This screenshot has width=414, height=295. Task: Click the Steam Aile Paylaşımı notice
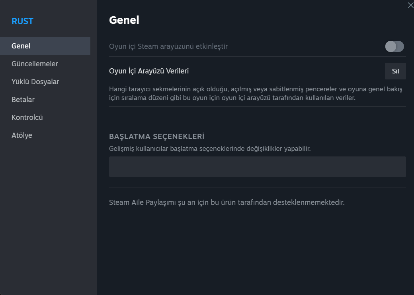[x=227, y=202]
